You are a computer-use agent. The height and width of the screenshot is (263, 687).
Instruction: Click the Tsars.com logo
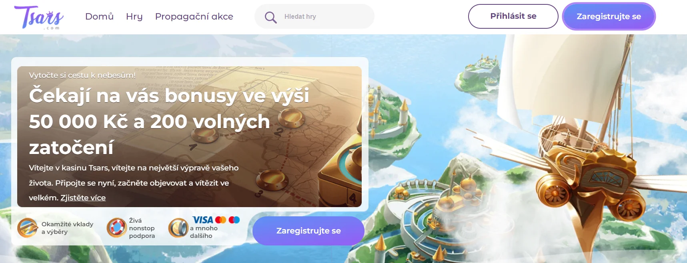pos(39,18)
